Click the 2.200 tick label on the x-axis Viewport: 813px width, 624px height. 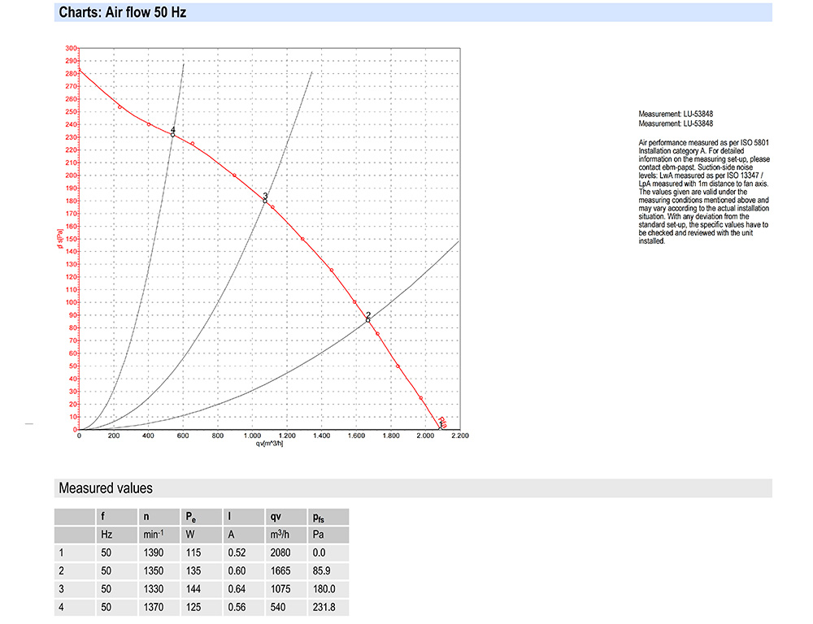tap(459, 436)
